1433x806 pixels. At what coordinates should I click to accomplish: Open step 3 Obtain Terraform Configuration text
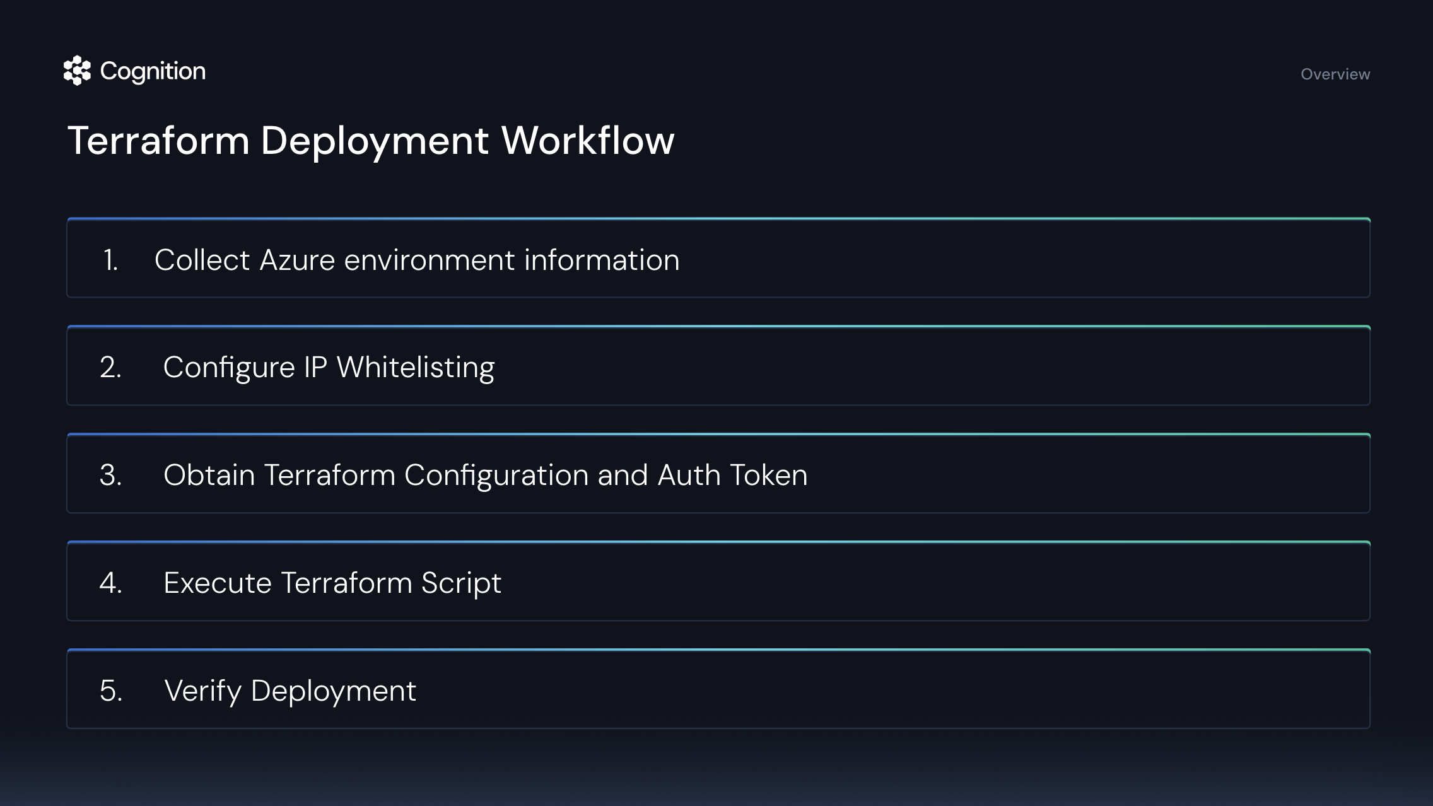tap(484, 475)
